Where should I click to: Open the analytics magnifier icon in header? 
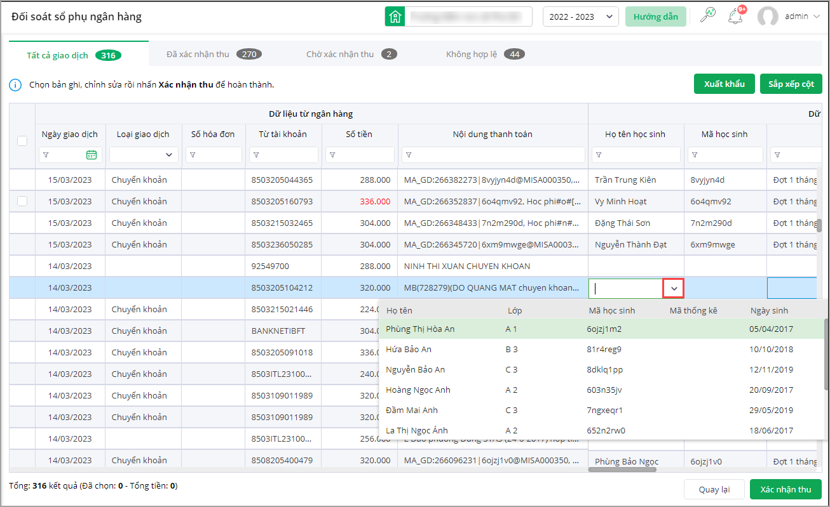707,16
